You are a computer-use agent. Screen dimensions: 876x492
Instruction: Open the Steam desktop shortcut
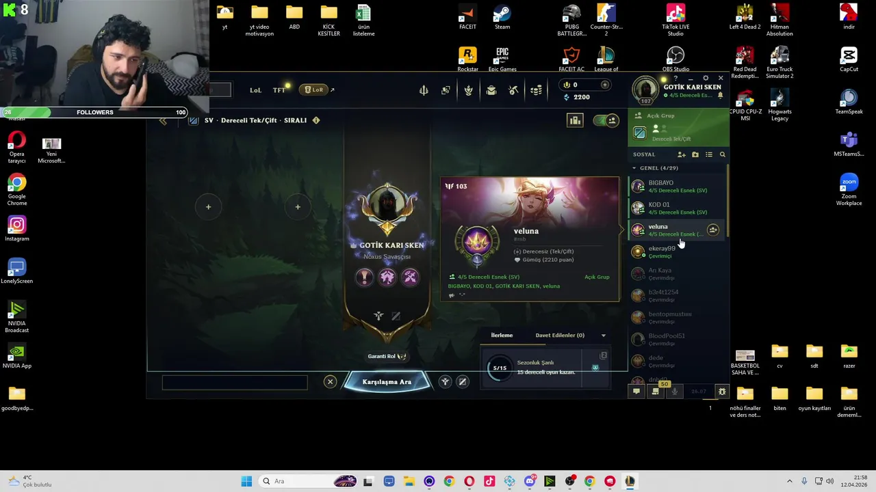tap(502, 18)
